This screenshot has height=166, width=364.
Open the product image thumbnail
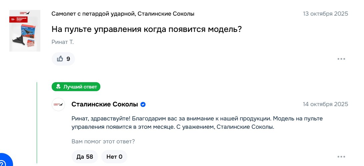(25, 31)
